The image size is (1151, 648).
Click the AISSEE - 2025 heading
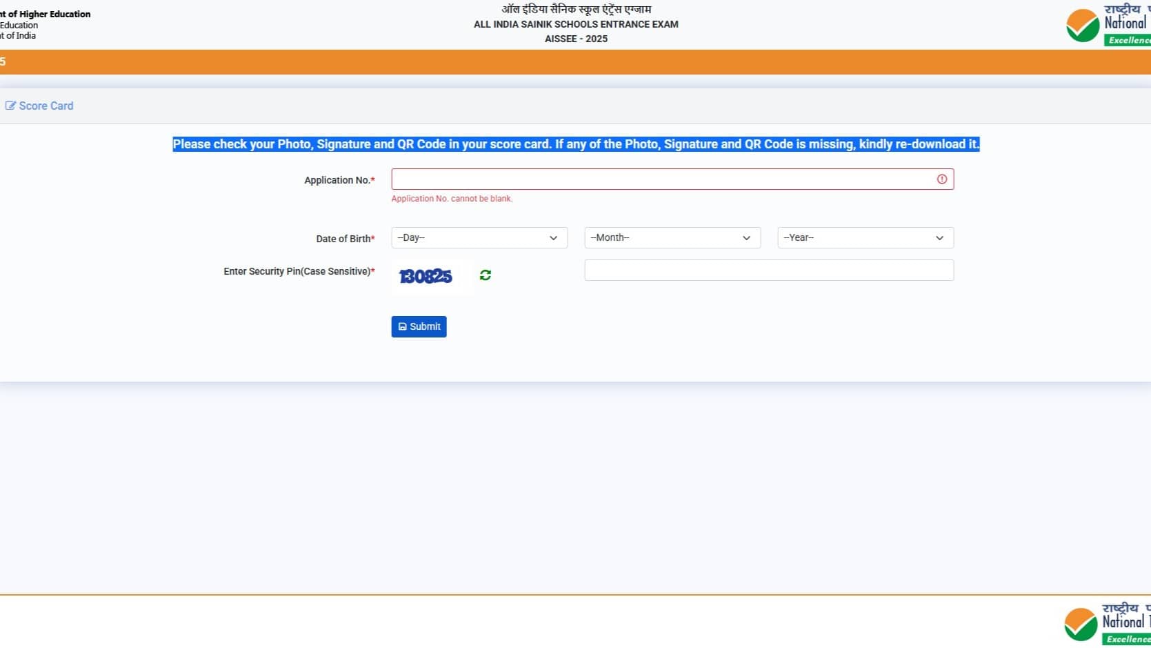[x=575, y=39]
